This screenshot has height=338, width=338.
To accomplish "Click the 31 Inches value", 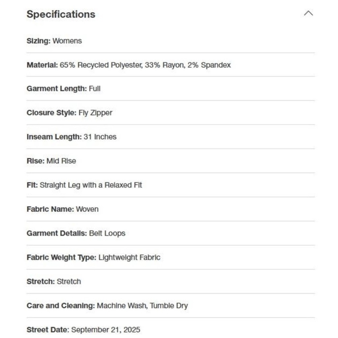I will [100, 137].
